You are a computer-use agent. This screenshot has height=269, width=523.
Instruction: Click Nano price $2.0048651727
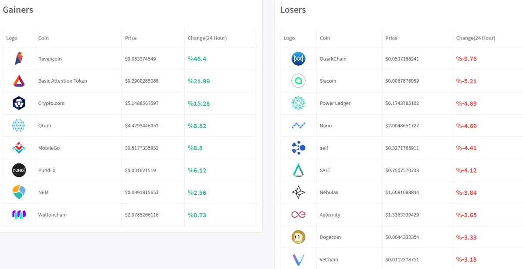[x=402, y=126]
